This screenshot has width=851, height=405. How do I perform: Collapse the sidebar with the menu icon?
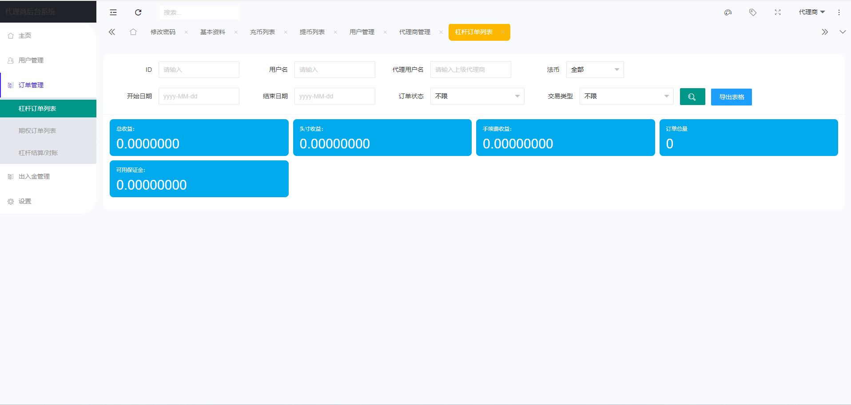click(x=113, y=12)
